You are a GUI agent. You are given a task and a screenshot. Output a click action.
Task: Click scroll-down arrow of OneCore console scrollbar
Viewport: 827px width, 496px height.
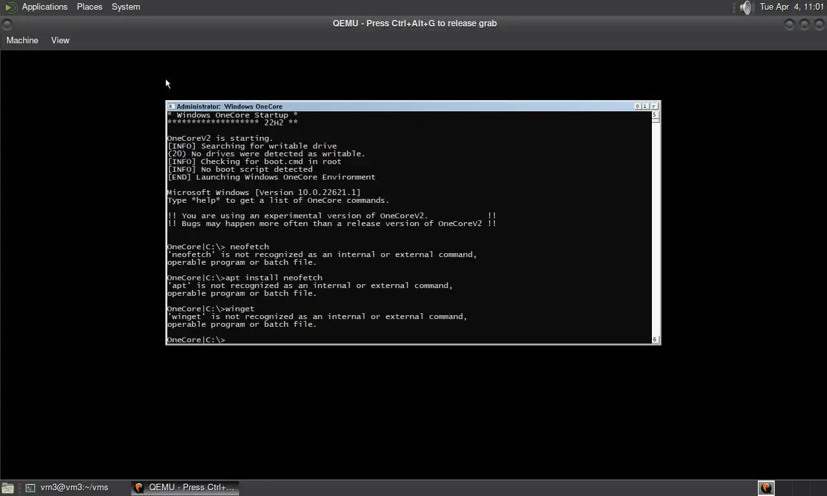click(654, 339)
